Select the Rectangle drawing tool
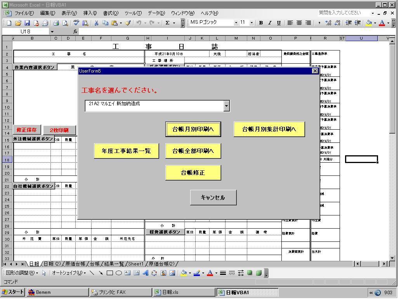 pos(110,273)
